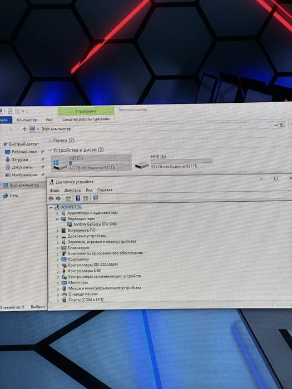Open the Explorer address bar history dropdown

click(x=276, y=125)
